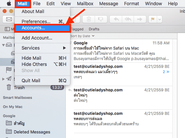Delete message with the trash toolbar icon

coord(89,19)
